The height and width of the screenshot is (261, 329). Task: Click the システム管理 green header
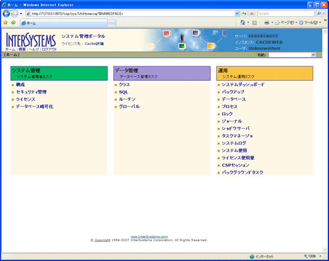click(59, 74)
